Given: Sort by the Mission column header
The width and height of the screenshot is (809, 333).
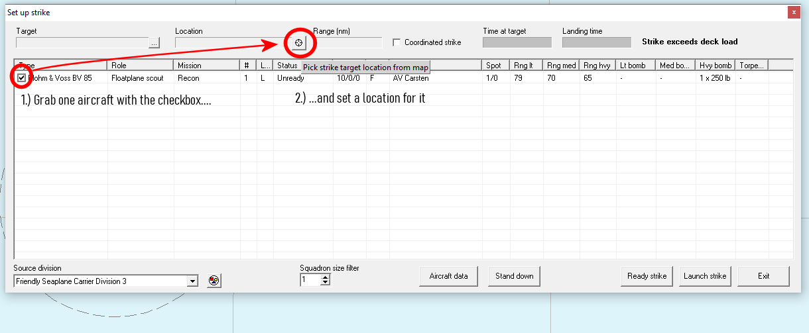Looking at the screenshot, I should pos(206,66).
